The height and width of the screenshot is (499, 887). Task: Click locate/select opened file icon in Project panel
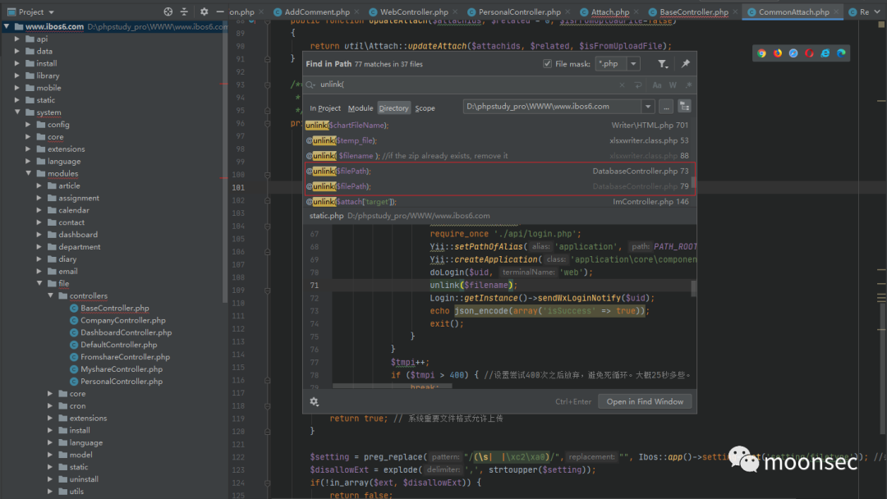168,12
